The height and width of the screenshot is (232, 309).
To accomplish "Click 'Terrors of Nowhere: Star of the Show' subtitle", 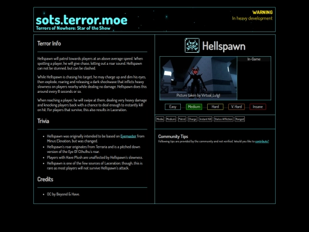I will [x=73, y=28].
